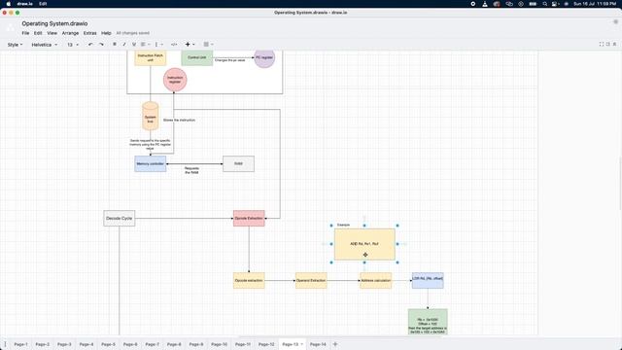
Task: Select the green Control Unit box
Action: pyautogui.click(x=197, y=57)
